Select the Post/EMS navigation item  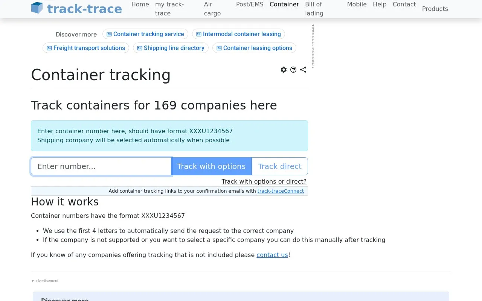pyautogui.click(x=250, y=4)
